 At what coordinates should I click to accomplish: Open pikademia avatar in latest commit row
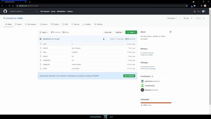(41, 39)
